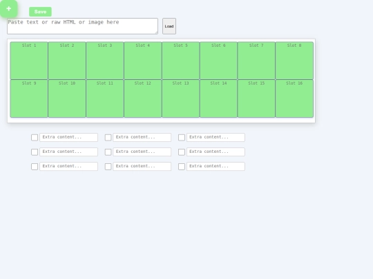The height and width of the screenshot is (279, 373).
Task: Enable the checkbox in second row, first column
Action: tap(35, 152)
